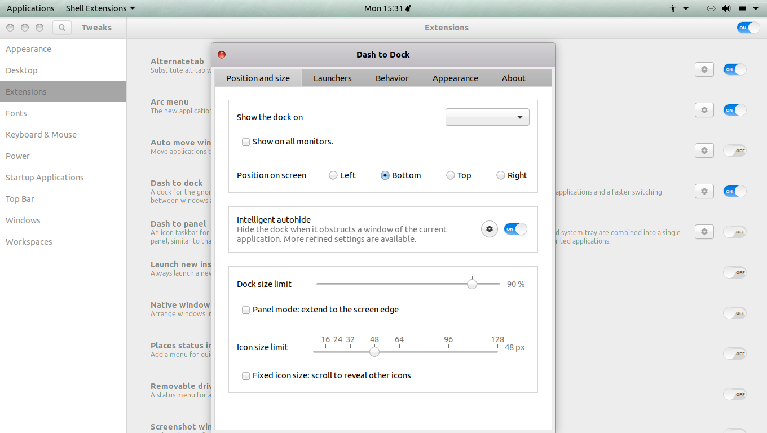This screenshot has width=767, height=433.
Task: Go to Appearance in Tweaks sidebar
Action: tap(63, 49)
